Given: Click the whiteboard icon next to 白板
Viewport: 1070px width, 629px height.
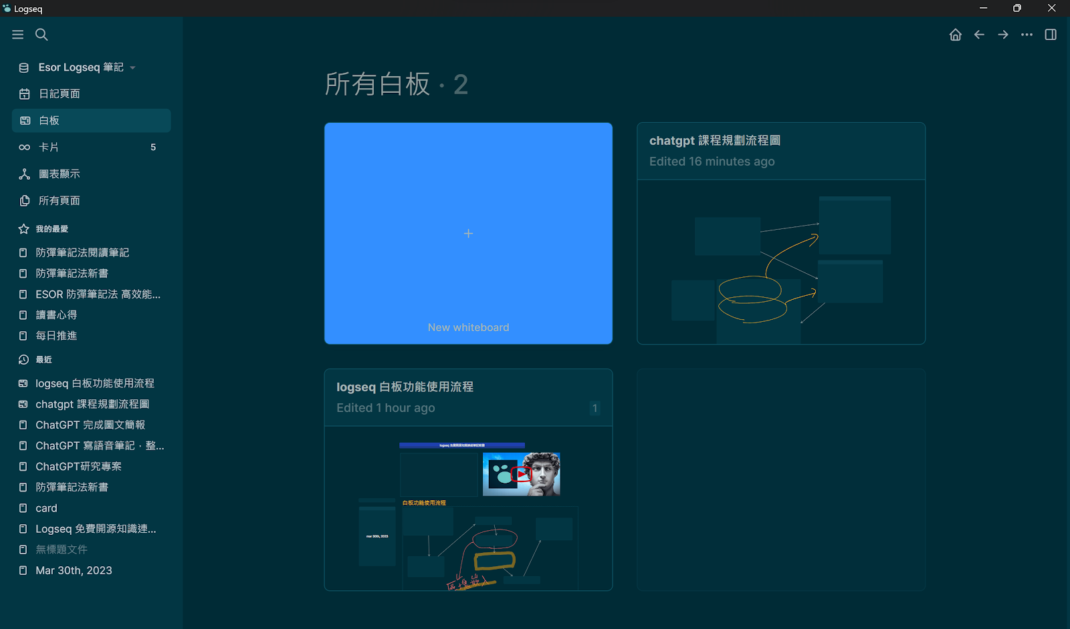Looking at the screenshot, I should [25, 121].
